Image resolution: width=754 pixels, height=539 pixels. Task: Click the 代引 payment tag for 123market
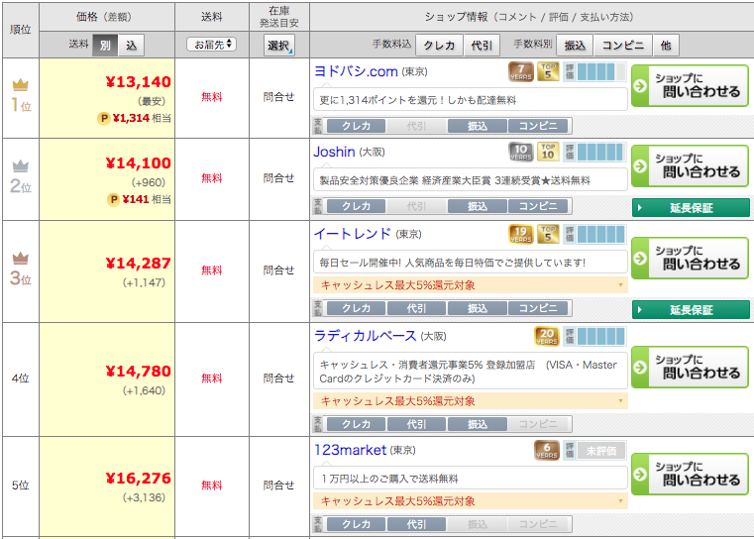416,524
